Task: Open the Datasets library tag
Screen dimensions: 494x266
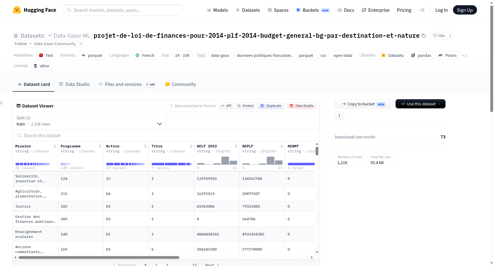Action: pyautogui.click(x=392, y=55)
